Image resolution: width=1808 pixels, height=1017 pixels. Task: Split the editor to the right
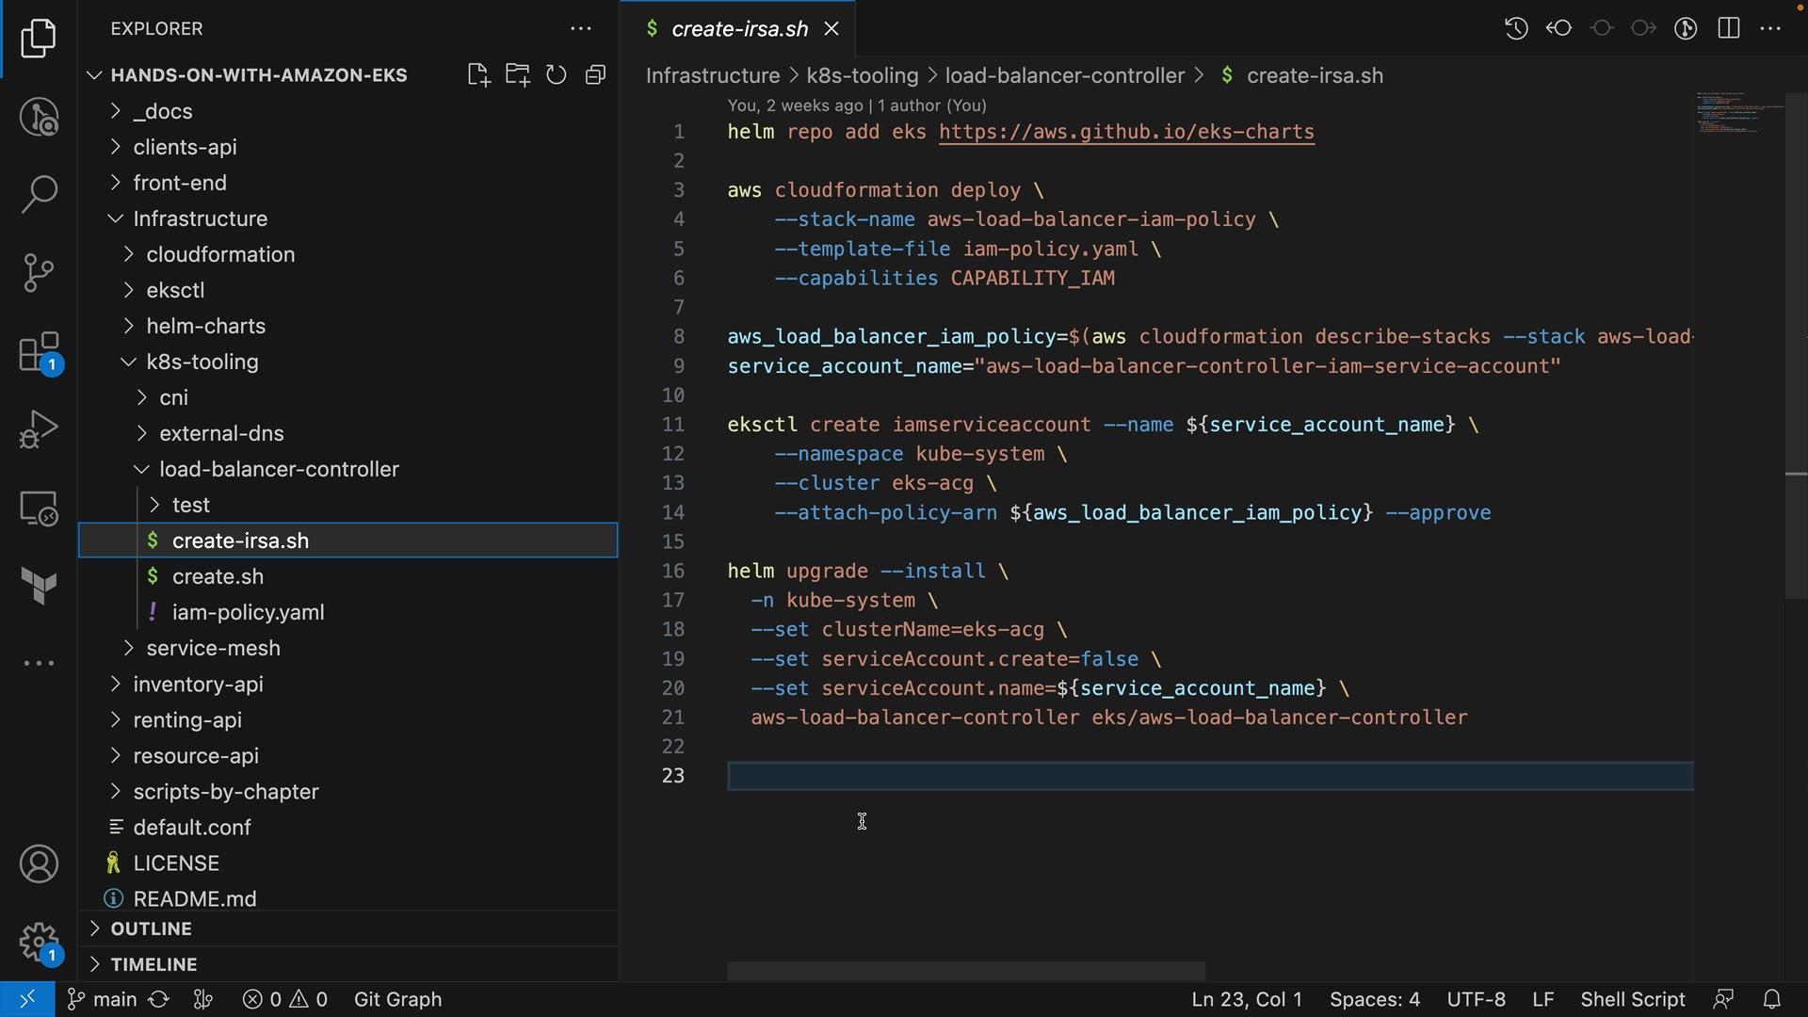(x=1728, y=28)
